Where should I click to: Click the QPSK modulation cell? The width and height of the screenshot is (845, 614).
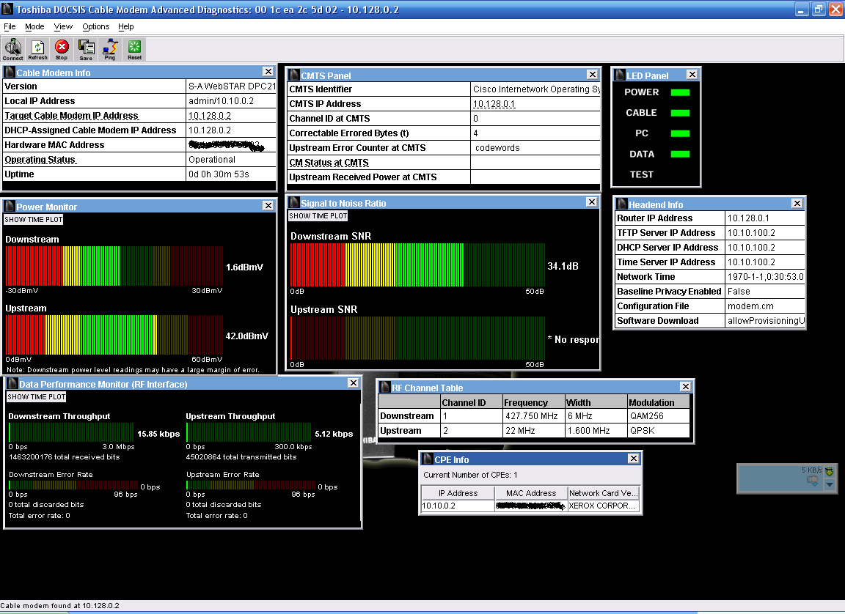pos(659,431)
